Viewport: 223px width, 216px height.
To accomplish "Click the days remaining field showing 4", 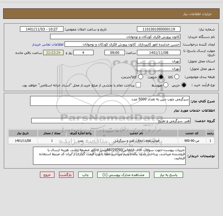I will [83, 52].
